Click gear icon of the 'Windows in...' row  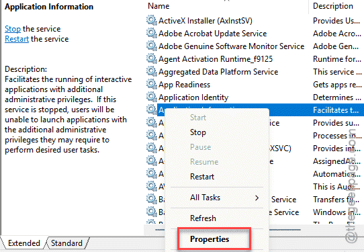(152, 212)
